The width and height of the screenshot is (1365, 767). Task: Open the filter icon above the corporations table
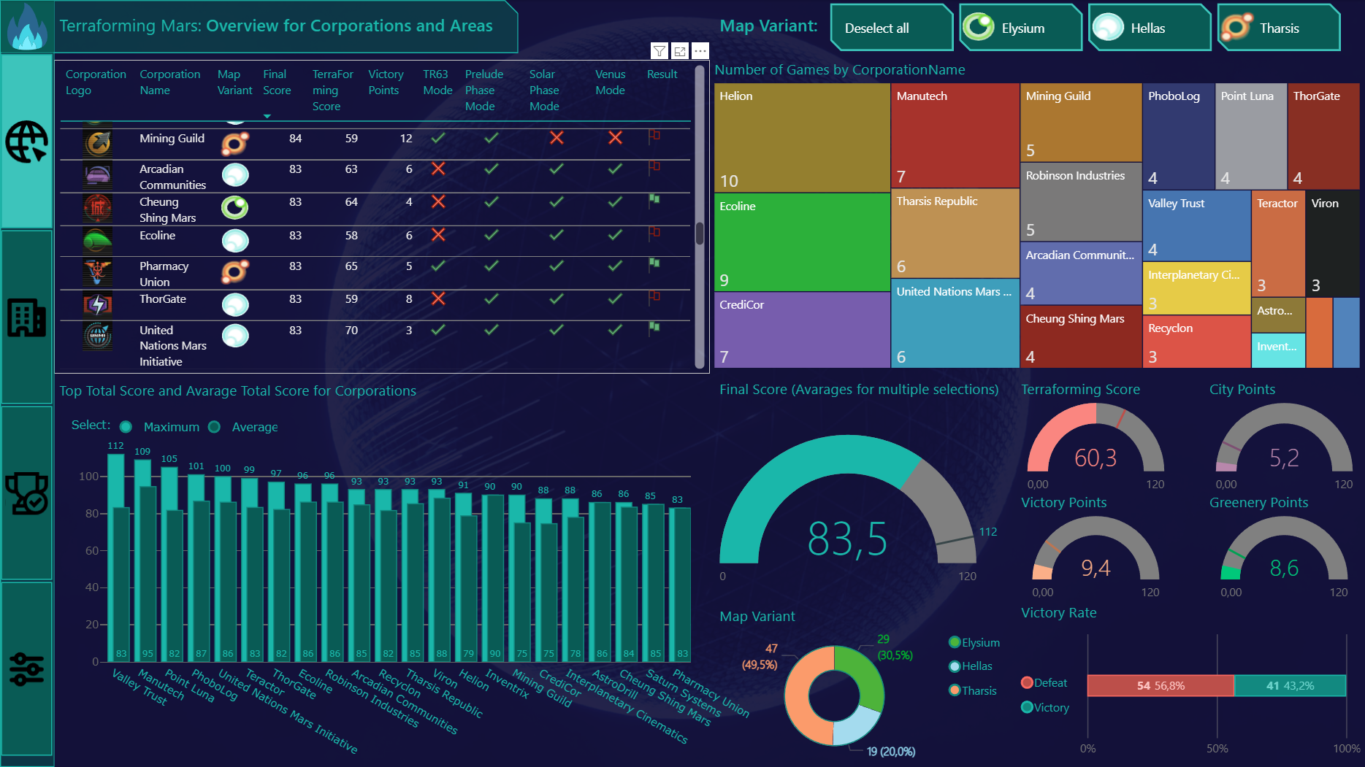point(659,51)
